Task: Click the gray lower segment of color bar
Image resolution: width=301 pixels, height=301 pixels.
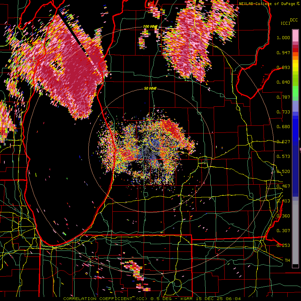Action: pos(295,232)
